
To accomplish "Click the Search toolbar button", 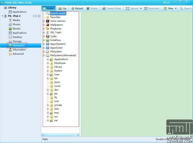I will 186,8.
